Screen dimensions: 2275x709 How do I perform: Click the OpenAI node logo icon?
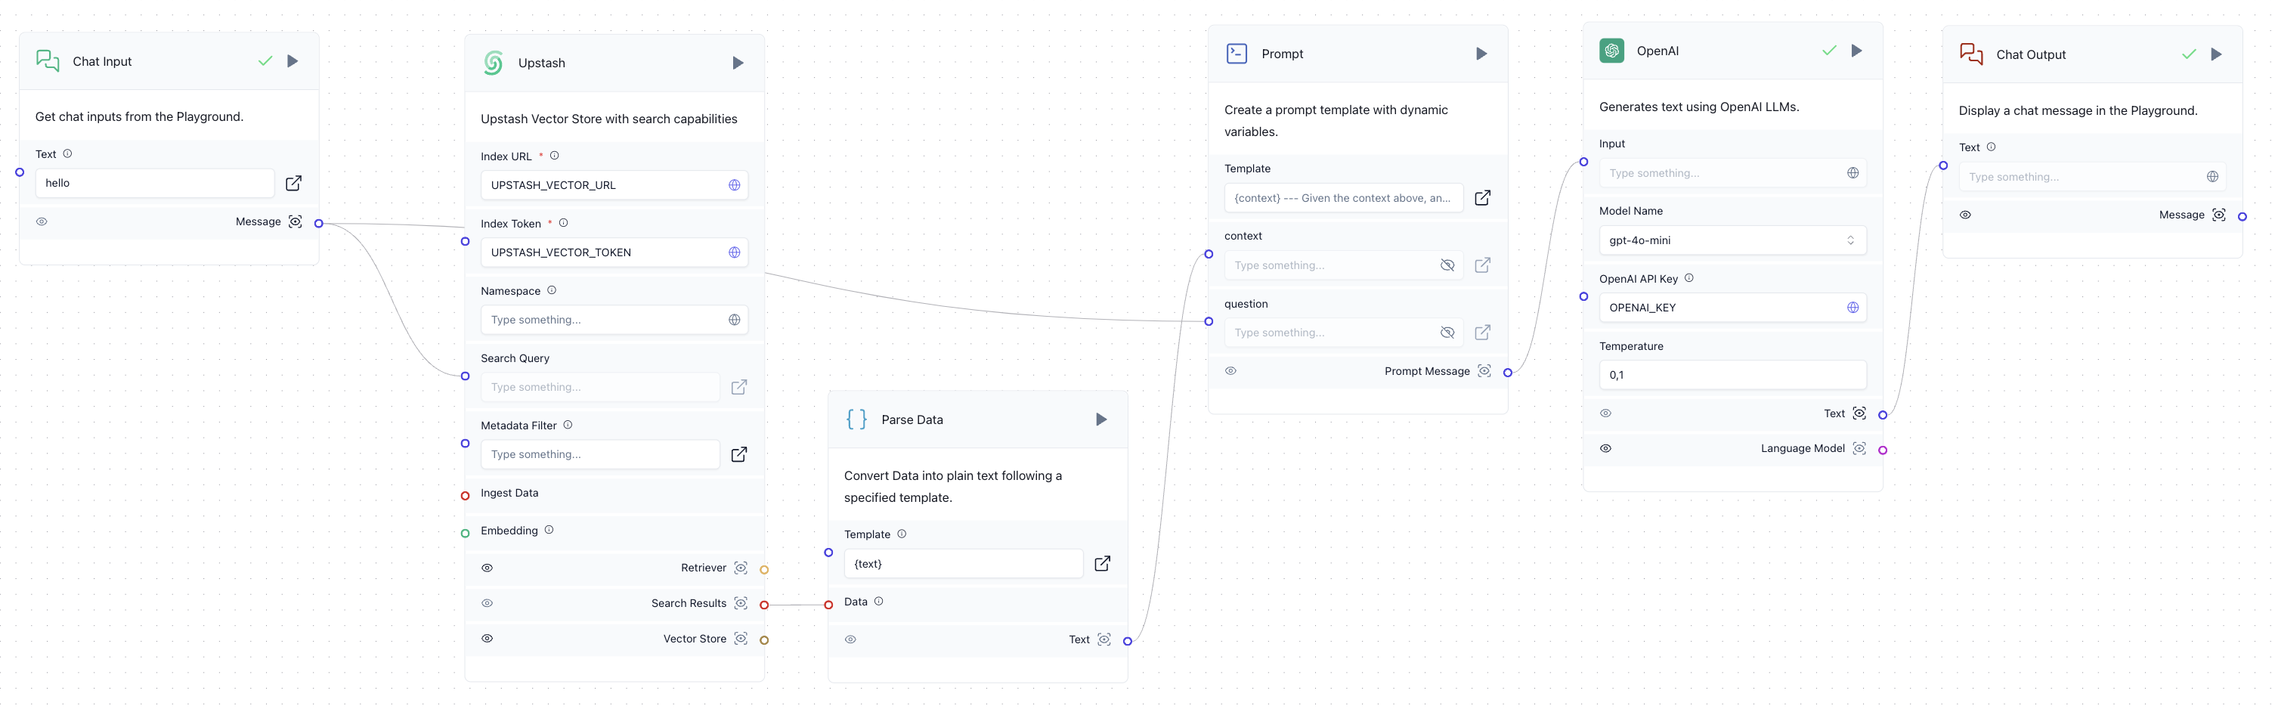pos(1611,51)
